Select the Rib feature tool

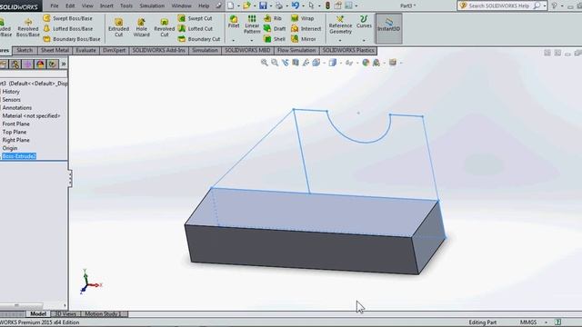coord(273,18)
